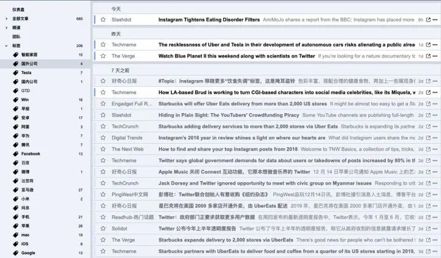
Task: Expand the 全部文章 section arrow
Action: click(7, 18)
